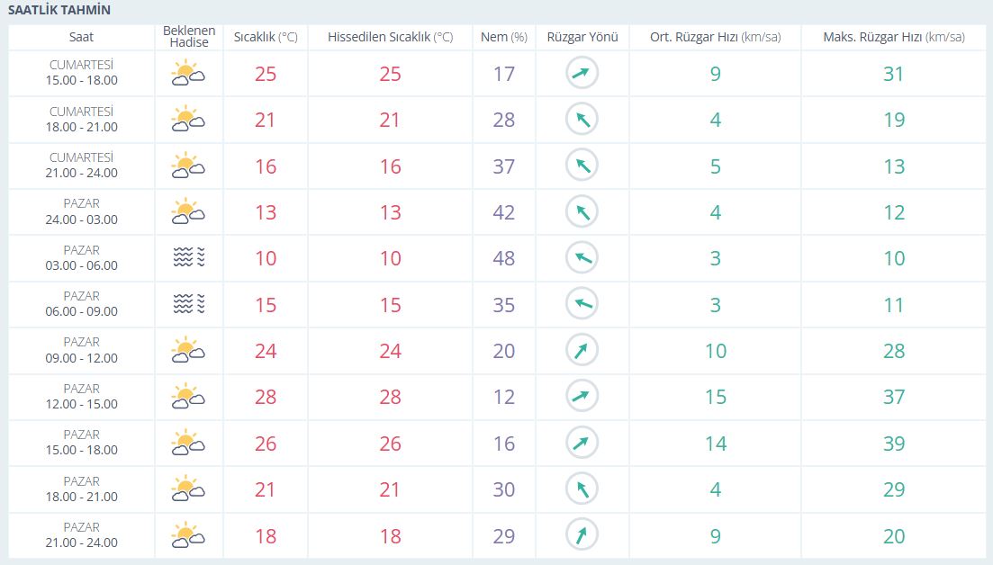Image resolution: width=993 pixels, height=565 pixels.
Task: Click the Hissedilen Sıcaklık column header
Action: coord(390,37)
